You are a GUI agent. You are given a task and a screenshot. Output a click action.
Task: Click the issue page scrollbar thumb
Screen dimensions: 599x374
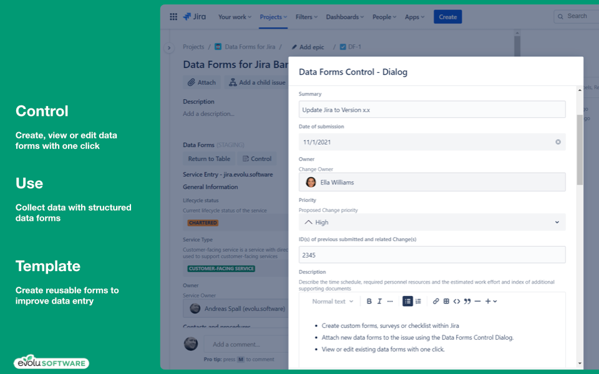(517, 47)
